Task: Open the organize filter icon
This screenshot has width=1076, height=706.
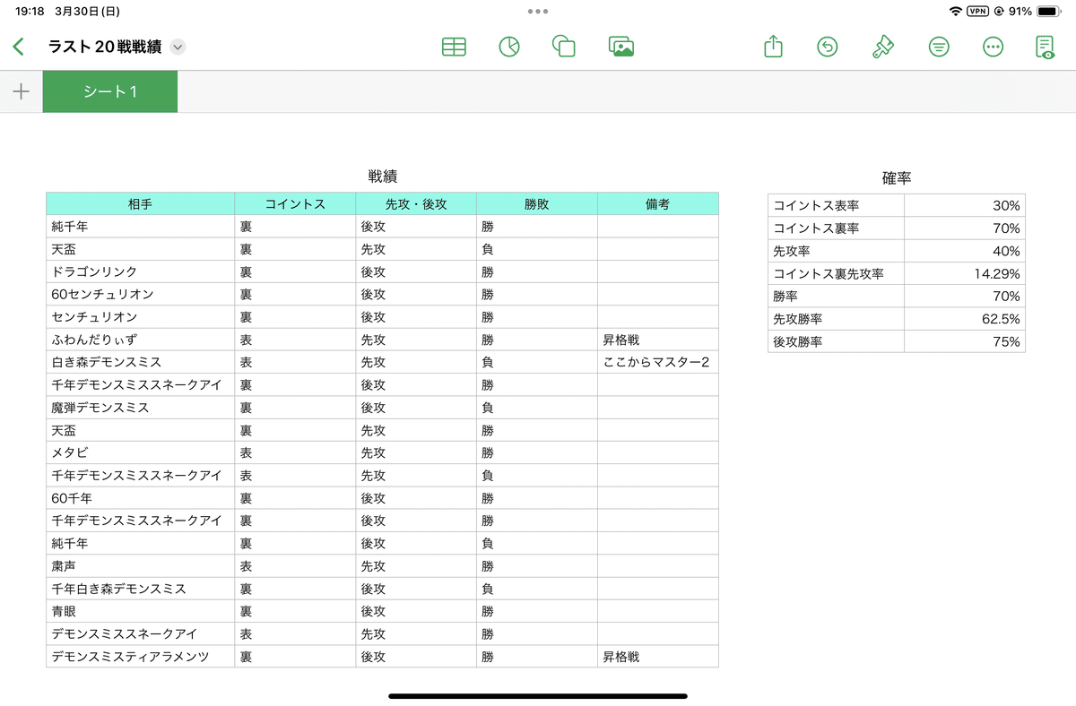Action: [x=939, y=47]
